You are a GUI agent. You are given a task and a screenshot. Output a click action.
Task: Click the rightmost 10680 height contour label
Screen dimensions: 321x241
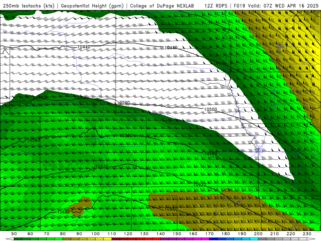(171, 209)
